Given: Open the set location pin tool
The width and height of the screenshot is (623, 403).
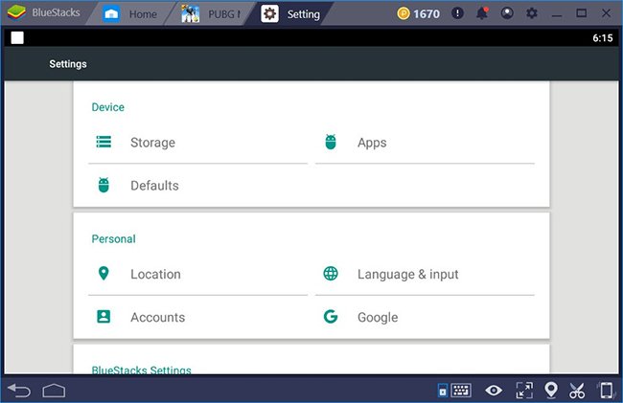Looking at the screenshot, I should point(551,390).
